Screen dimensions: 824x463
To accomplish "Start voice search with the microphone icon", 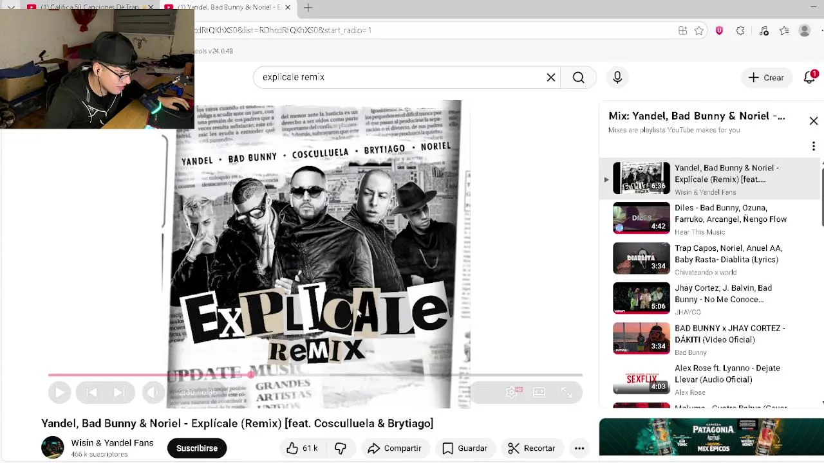I will 617,77.
